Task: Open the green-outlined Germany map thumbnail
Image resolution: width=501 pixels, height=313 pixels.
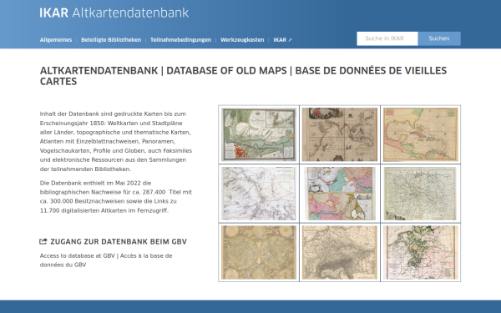Action: pyautogui.click(x=421, y=253)
